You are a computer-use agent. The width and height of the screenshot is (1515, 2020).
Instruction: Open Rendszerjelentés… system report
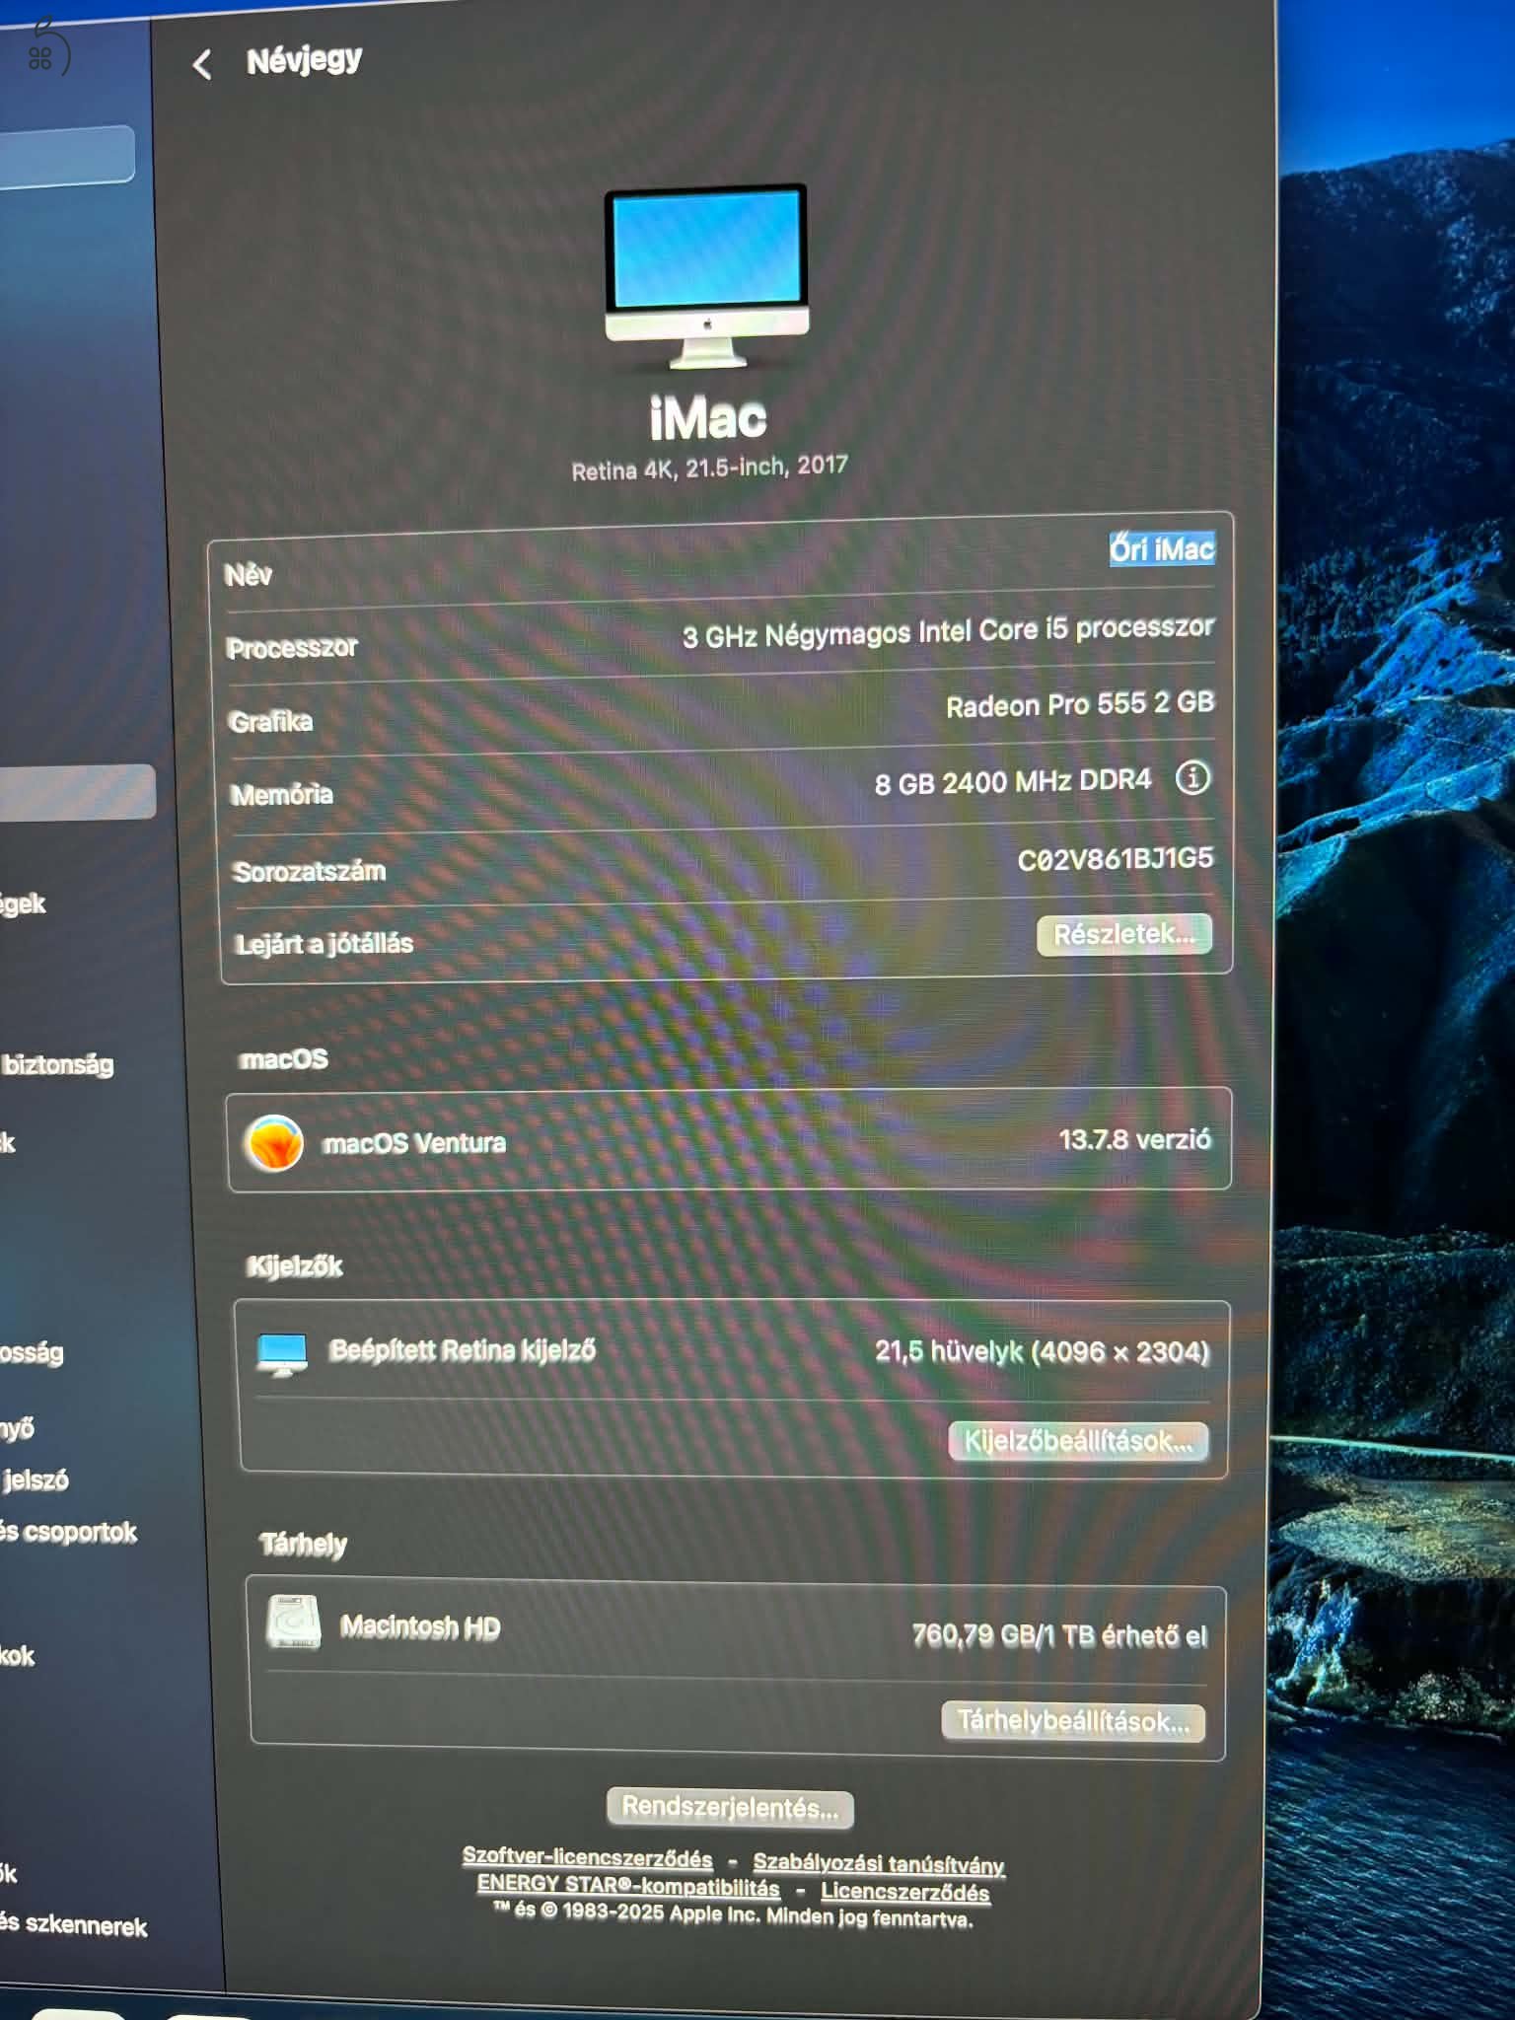coord(730,1808)
